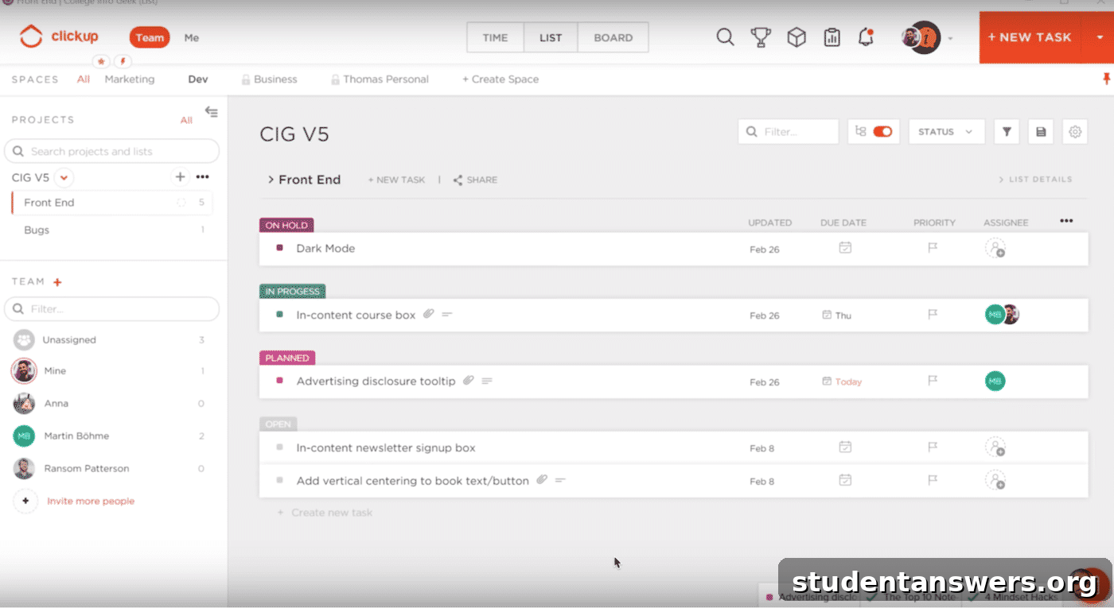1114x608 pixels.
Task: Expand the CIG V5 project dropdown arrow
Action: tap(64, 177)
